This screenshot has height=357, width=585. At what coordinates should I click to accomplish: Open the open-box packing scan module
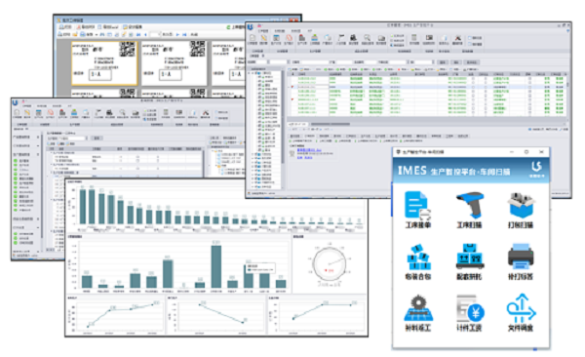[521, 205]
